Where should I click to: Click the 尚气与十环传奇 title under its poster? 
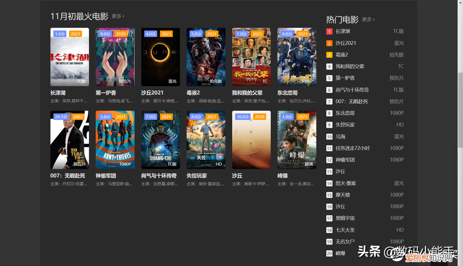click(x=159, y=175)
